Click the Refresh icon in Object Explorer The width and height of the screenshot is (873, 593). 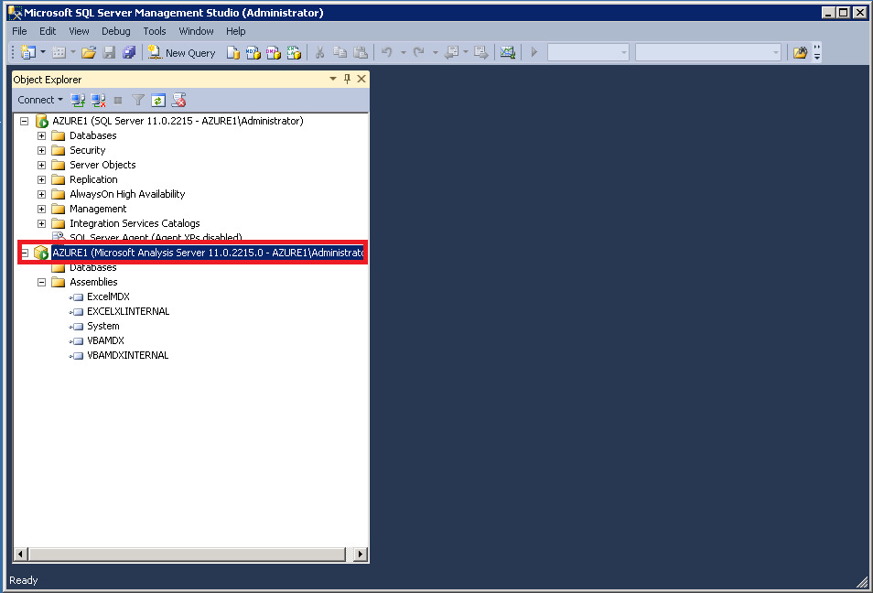[158, 101]
